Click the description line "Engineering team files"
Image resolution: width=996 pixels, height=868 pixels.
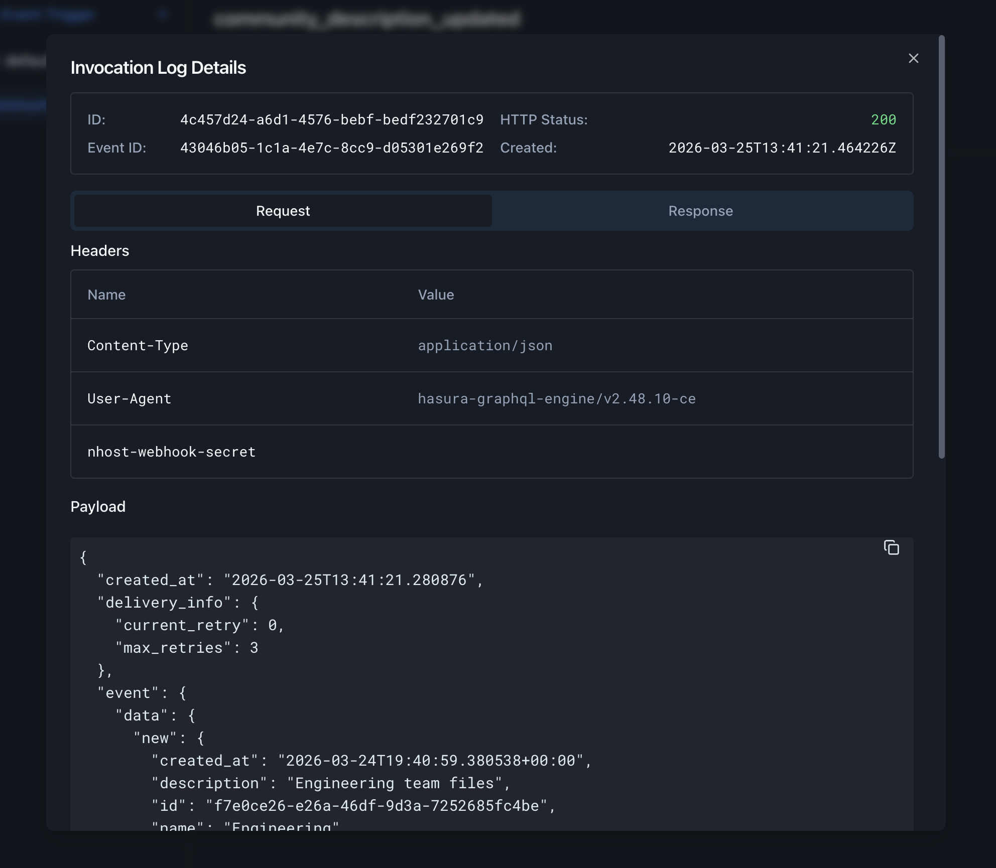coord(330,783)
